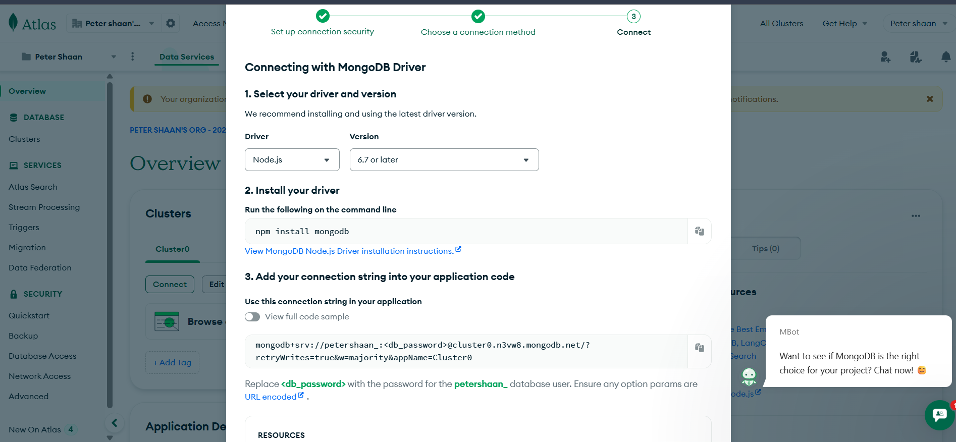Click Choose a connection method step
The height and width of the screenshot is (442, 956).
[x=478, y=32]
